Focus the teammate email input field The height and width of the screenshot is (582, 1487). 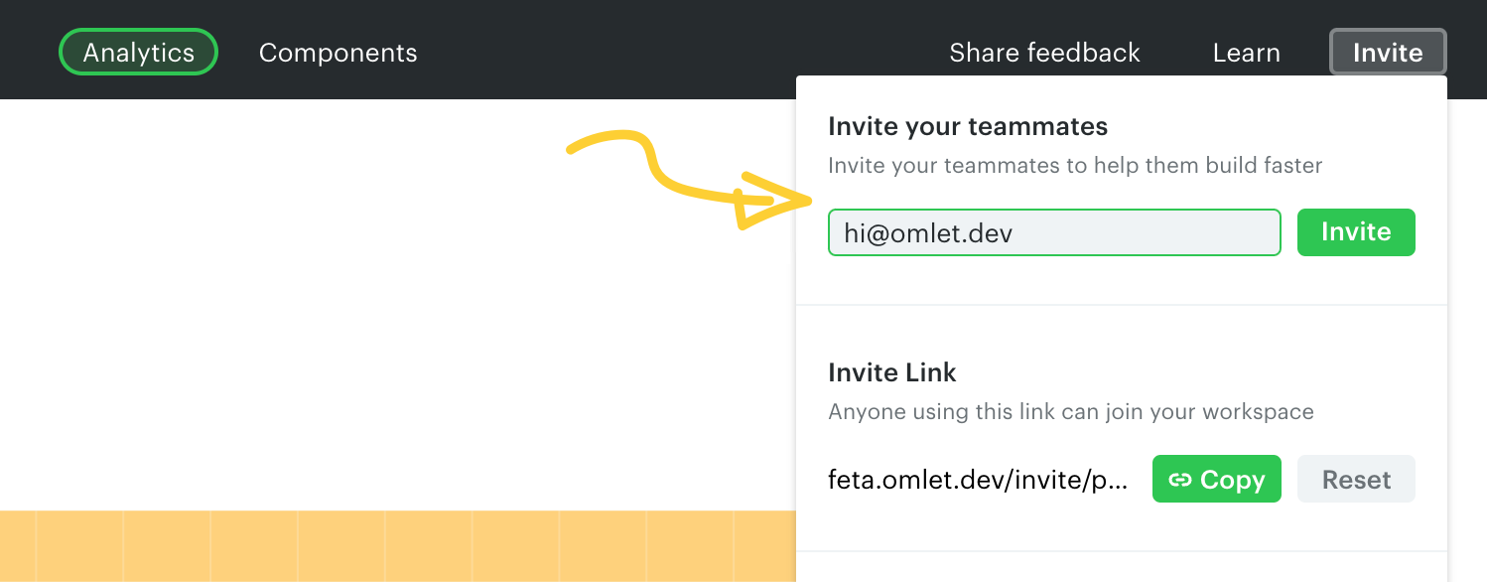pos(1053,232)
